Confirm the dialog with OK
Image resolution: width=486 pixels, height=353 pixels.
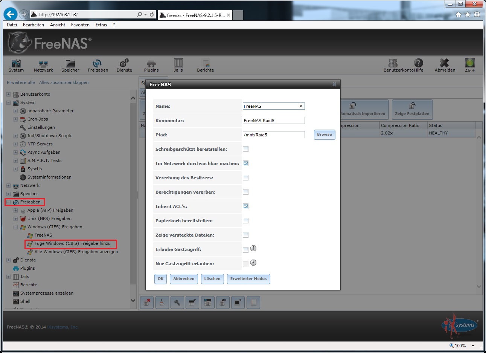[161, 279]
